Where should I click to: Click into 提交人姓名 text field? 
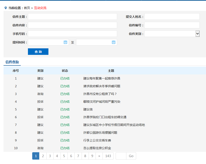click(x=172, y=17)
